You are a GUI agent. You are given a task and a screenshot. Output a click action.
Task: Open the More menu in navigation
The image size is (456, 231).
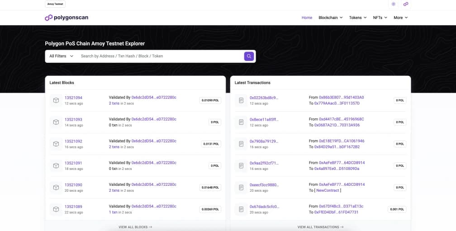(400, 18)
